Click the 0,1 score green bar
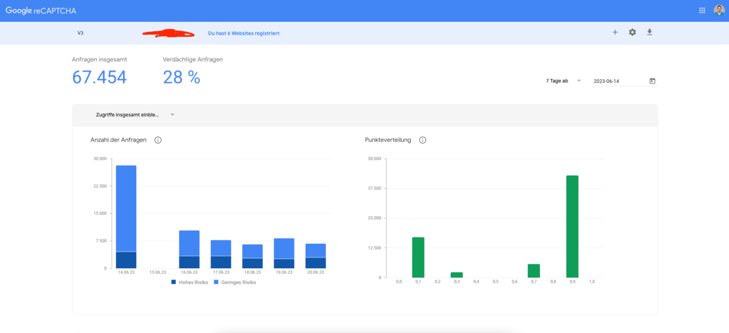This screenshot has width=729, height=333. (x=418, y=257)
